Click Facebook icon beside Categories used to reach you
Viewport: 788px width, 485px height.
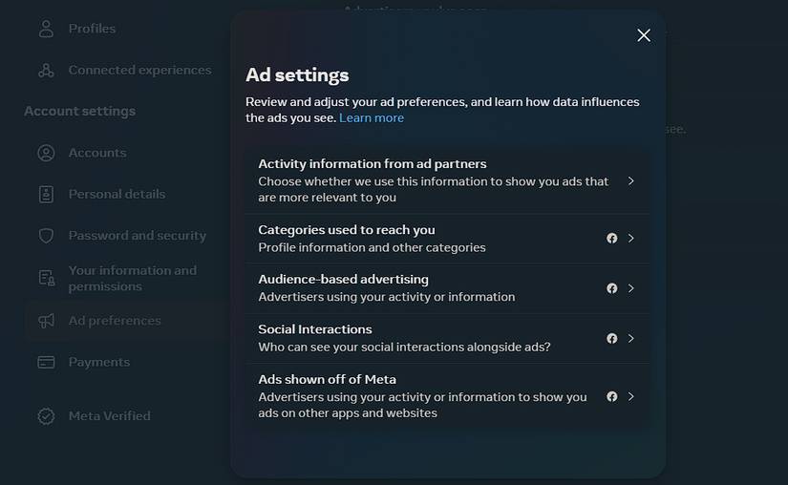pyautogui.click(x=612, y=239)
